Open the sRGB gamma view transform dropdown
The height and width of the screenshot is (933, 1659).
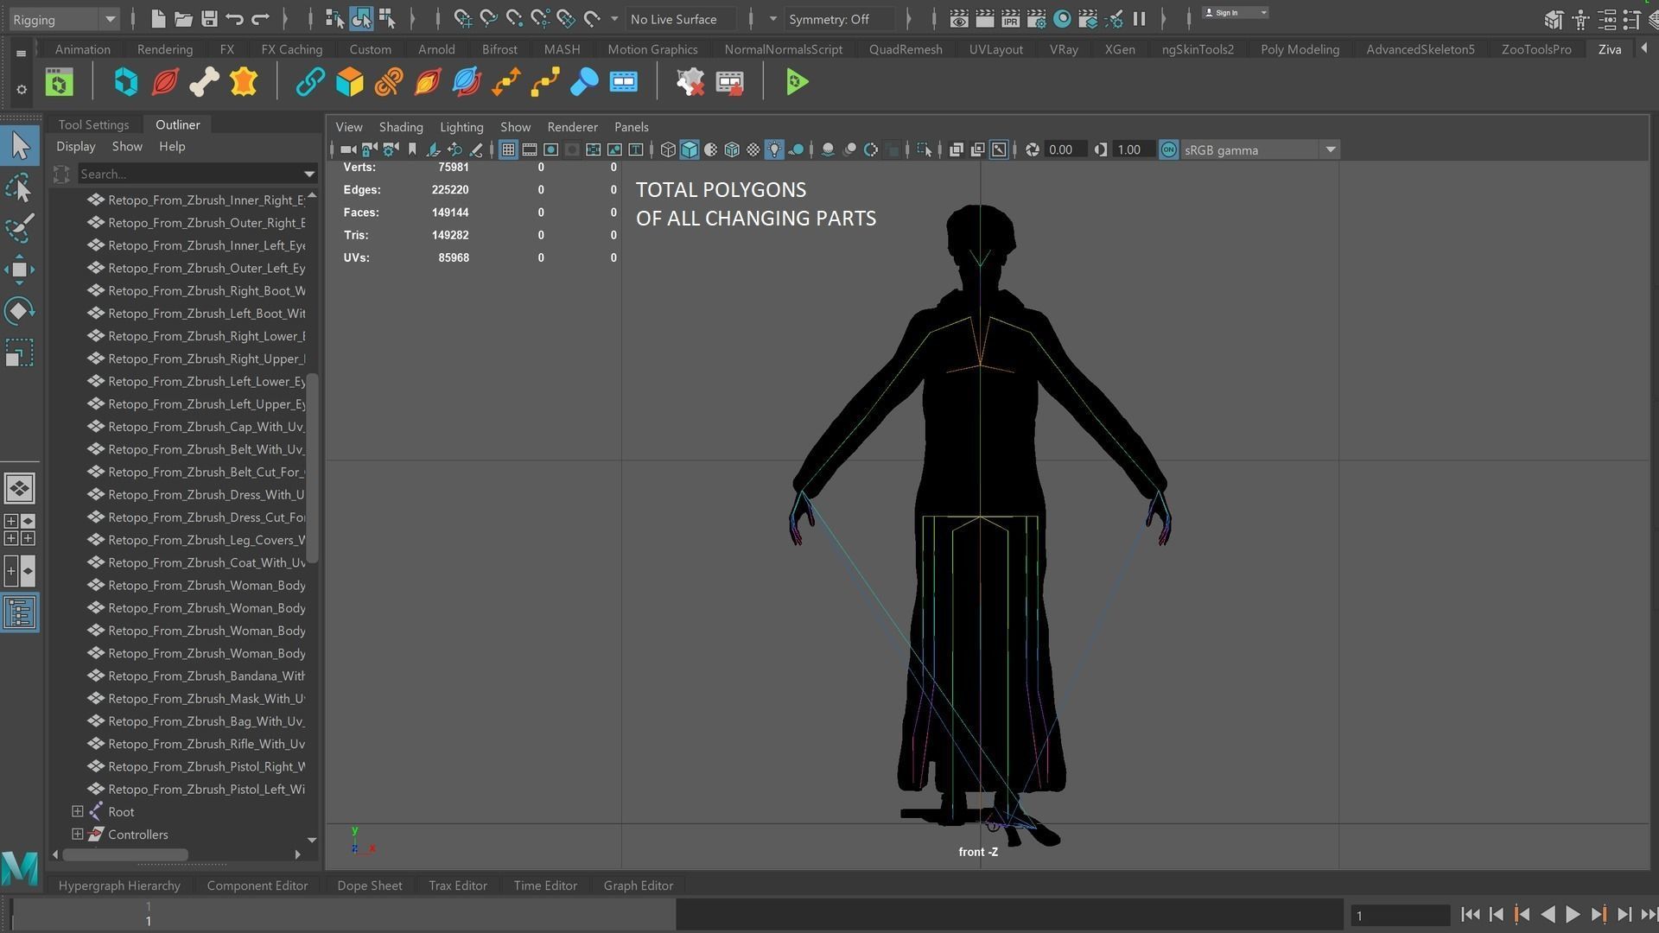1331,150
